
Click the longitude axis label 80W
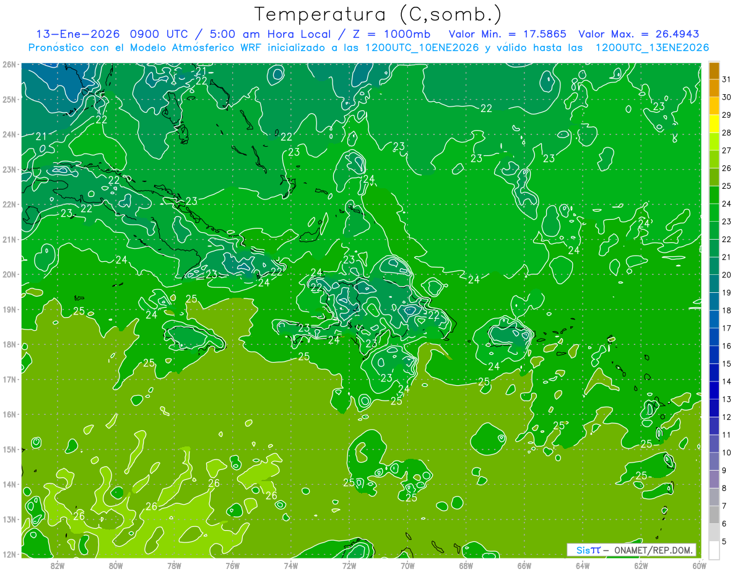click(115, 565)
